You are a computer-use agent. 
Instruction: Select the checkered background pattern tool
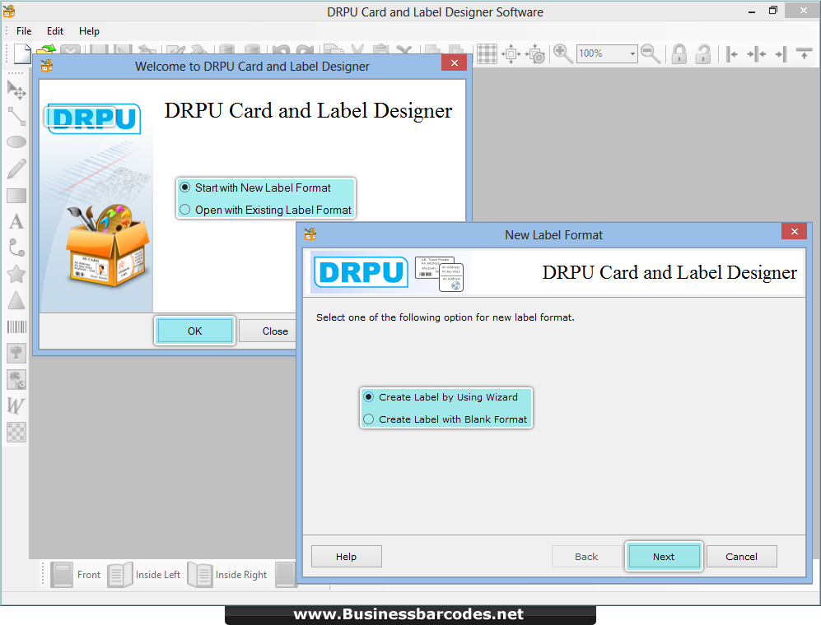click(16, 432)
